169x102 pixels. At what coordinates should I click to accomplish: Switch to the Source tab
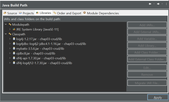tap(10, 13)
